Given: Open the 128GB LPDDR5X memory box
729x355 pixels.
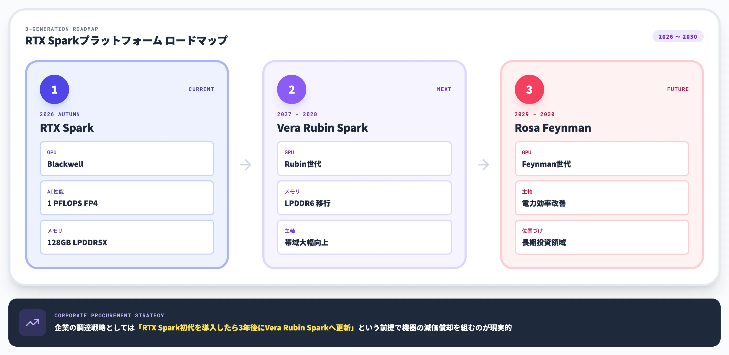Looking at the screenshot, I should (127, 237).
